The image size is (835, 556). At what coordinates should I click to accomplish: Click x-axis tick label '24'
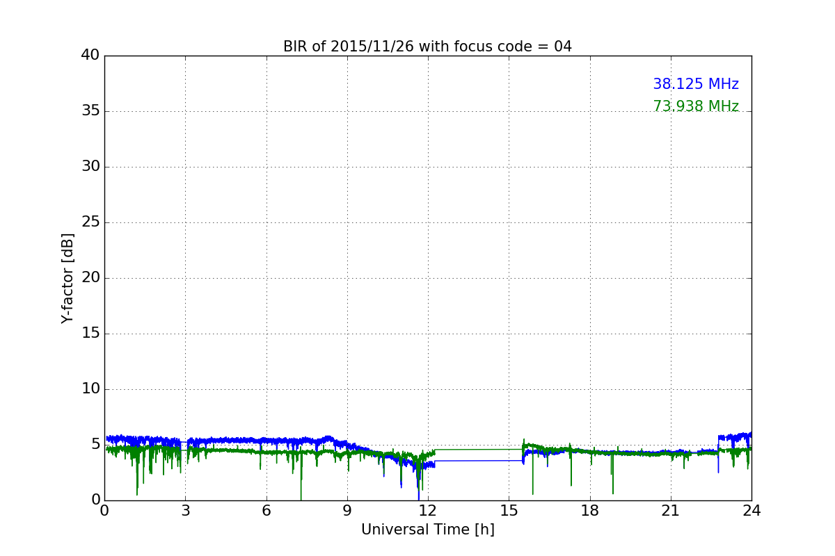751,511
